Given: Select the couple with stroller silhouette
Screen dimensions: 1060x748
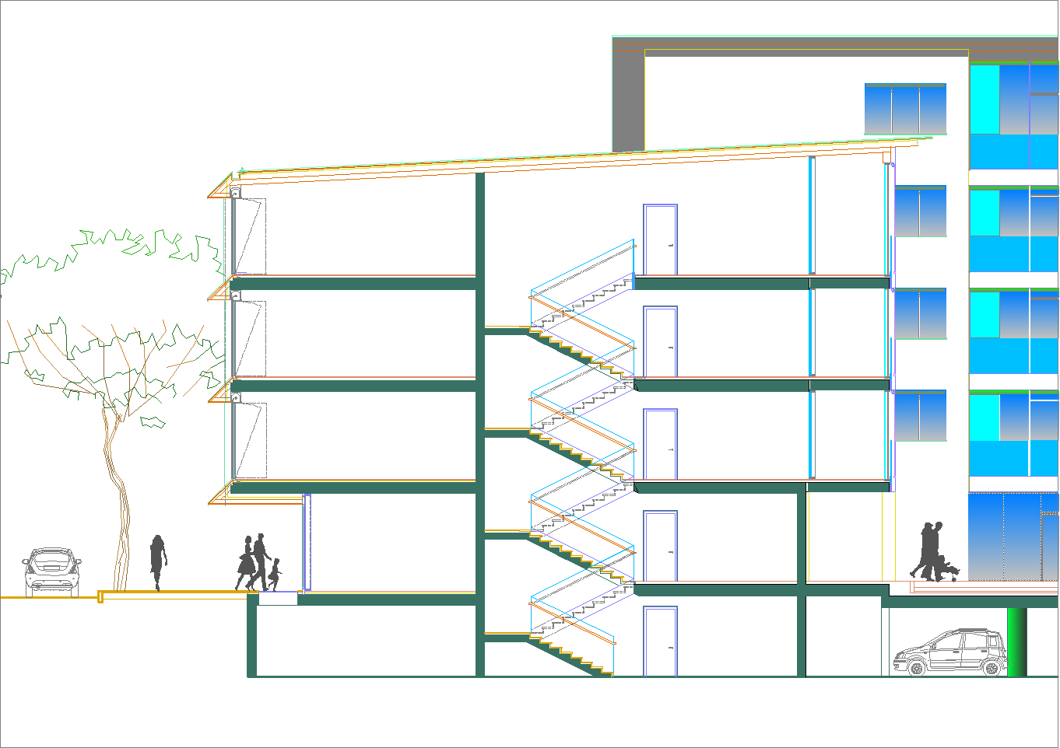Looking at the screenshot, I should pos(933,554).
